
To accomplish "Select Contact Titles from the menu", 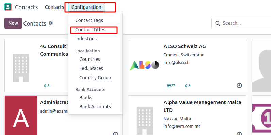I will tap(90, 30).
